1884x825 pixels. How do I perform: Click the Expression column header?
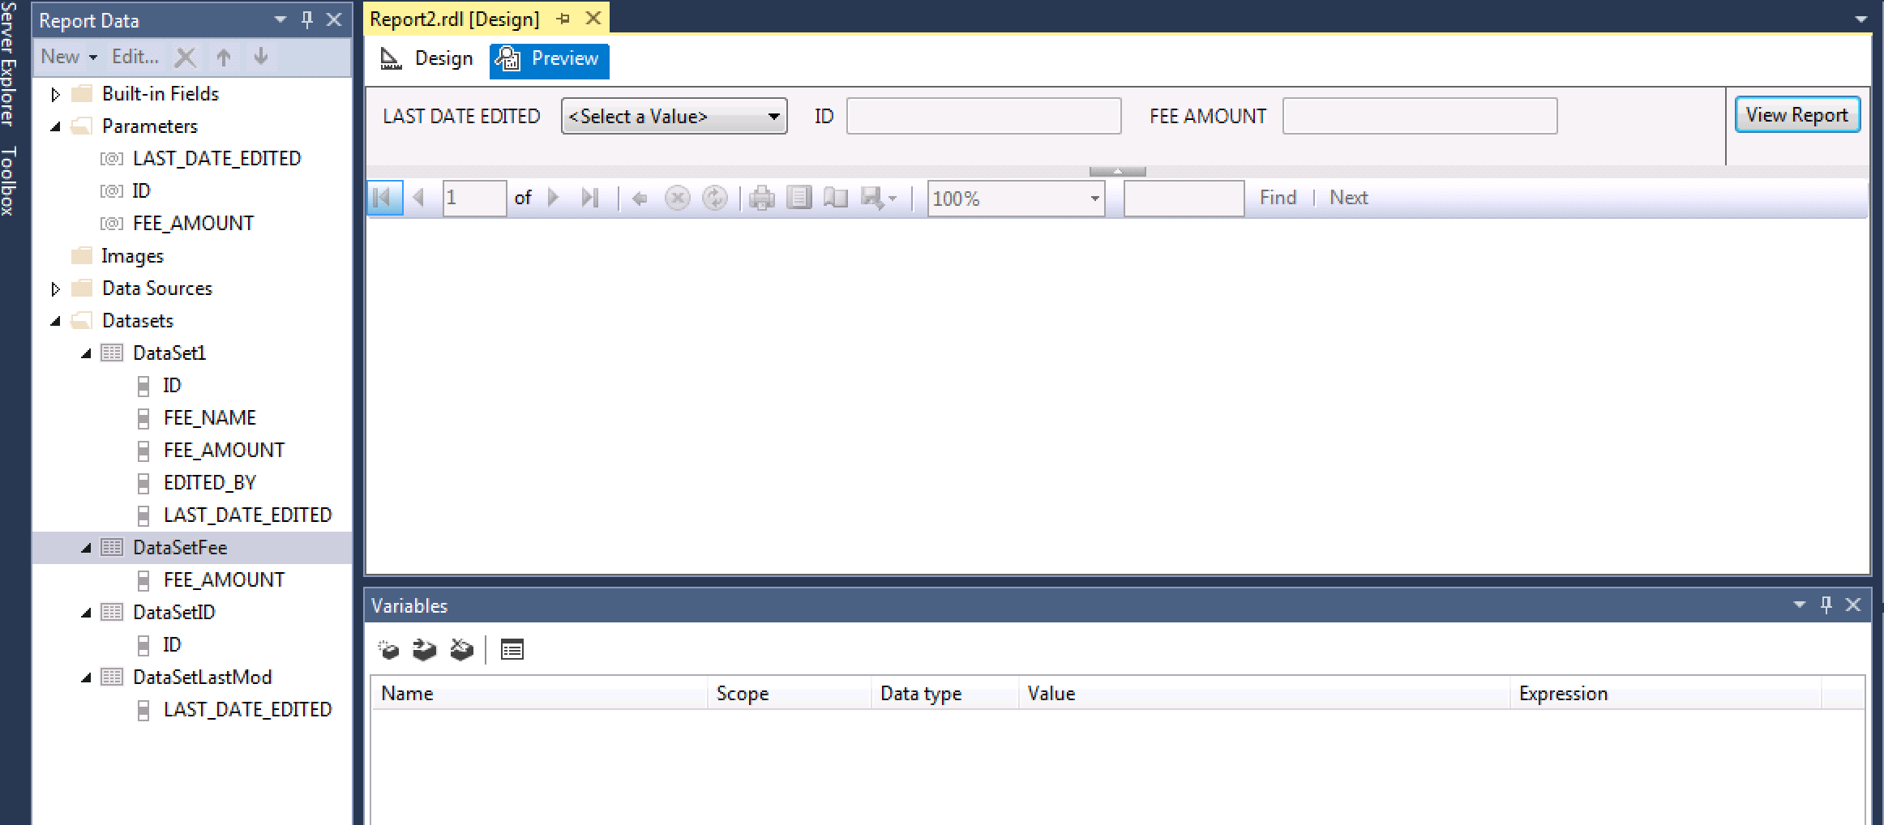point(1665,694)
